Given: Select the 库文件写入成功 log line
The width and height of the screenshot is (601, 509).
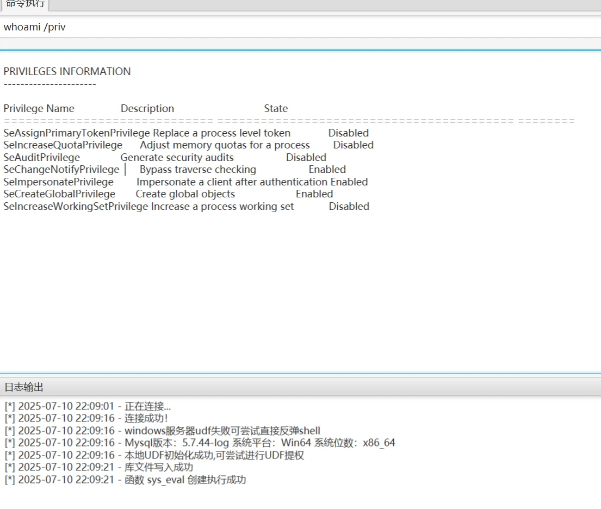Looking at the screenshot, I should (x=98, y=467).
